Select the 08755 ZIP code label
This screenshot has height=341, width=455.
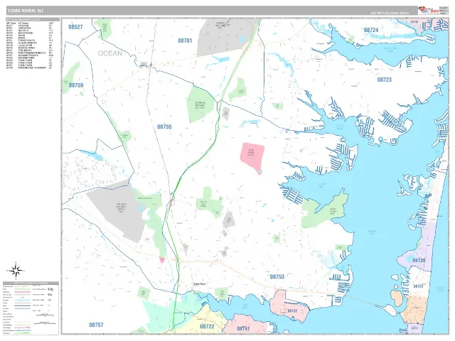coord(164,126)
